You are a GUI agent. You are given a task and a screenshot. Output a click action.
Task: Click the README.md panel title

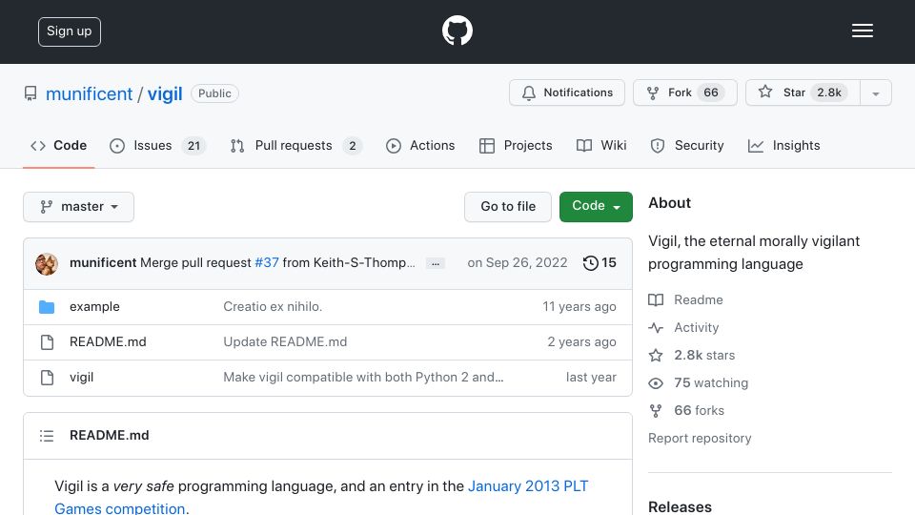coord(109,436)
